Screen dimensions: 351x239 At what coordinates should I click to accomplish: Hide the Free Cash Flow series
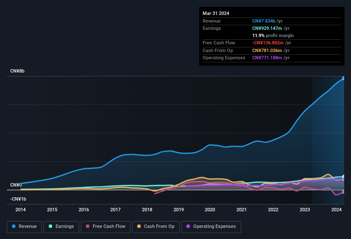(106, 227)
